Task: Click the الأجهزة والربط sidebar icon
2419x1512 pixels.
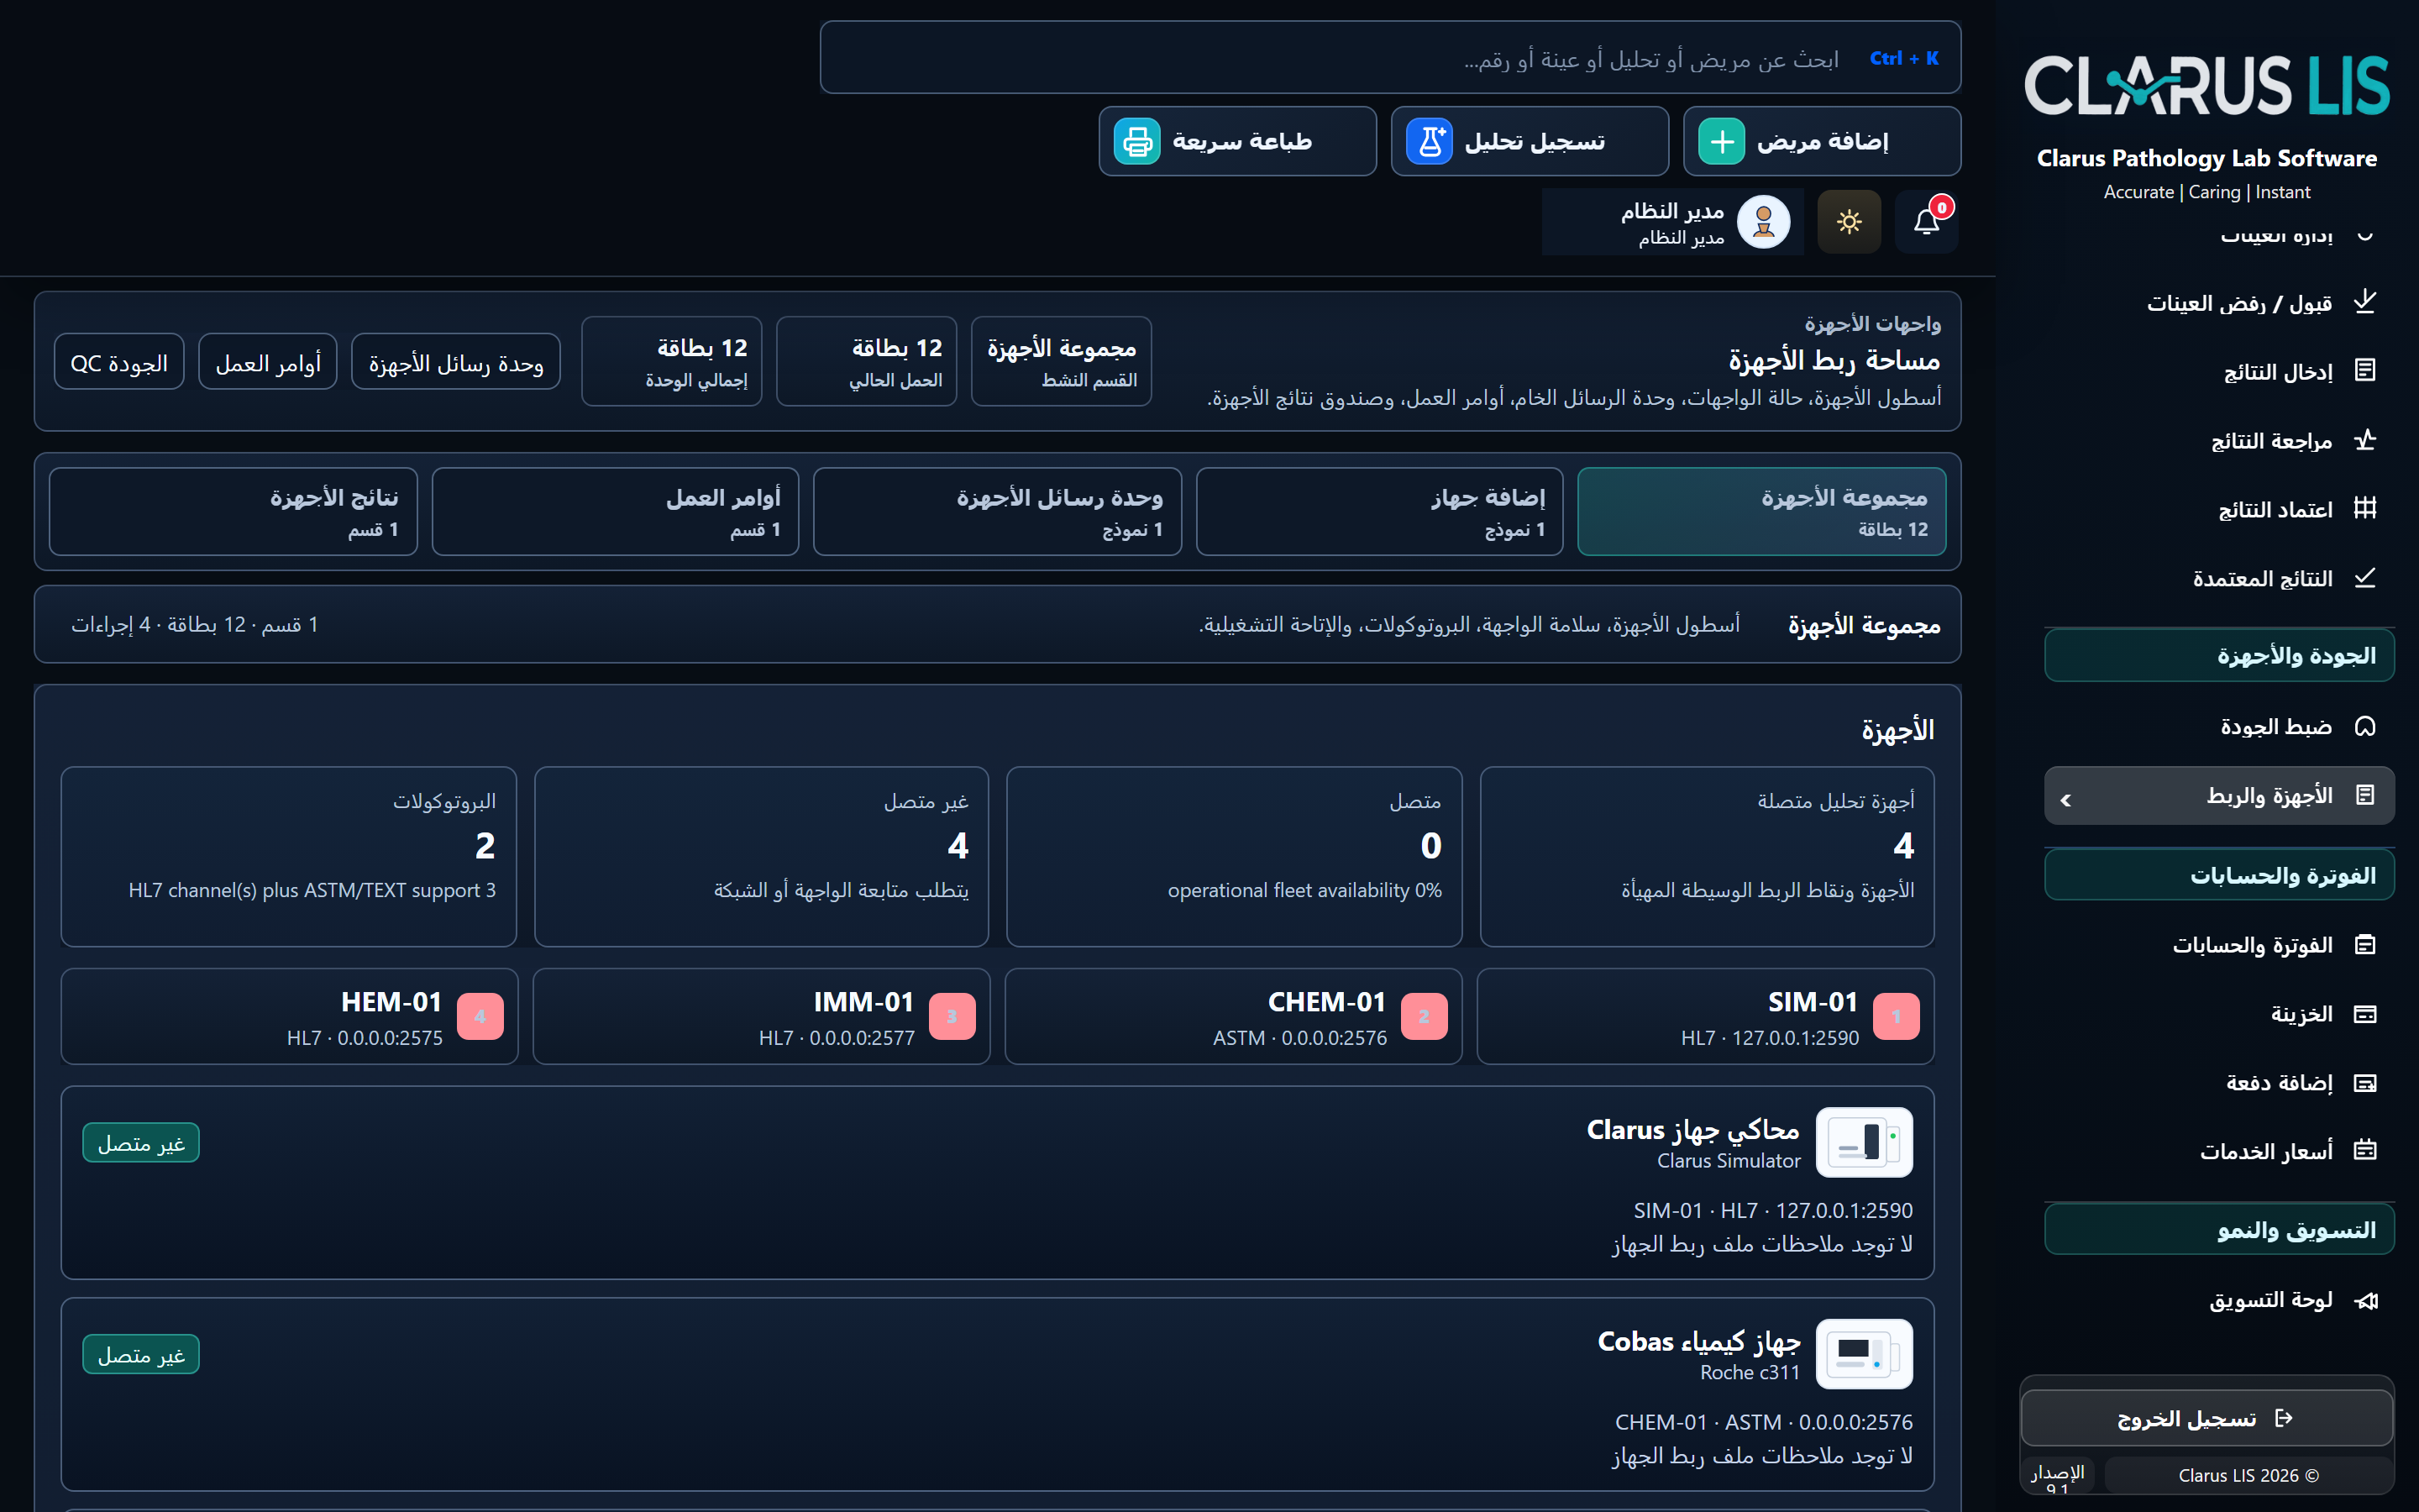Action: point(2364,795)
